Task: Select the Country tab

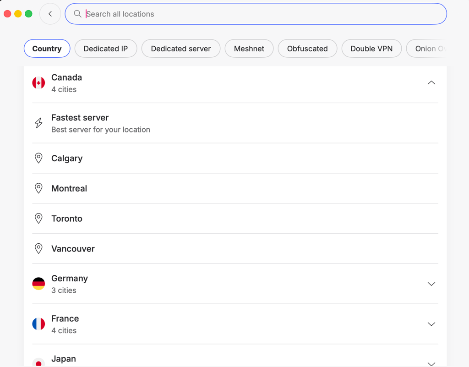Action: (x=47, y=49)
